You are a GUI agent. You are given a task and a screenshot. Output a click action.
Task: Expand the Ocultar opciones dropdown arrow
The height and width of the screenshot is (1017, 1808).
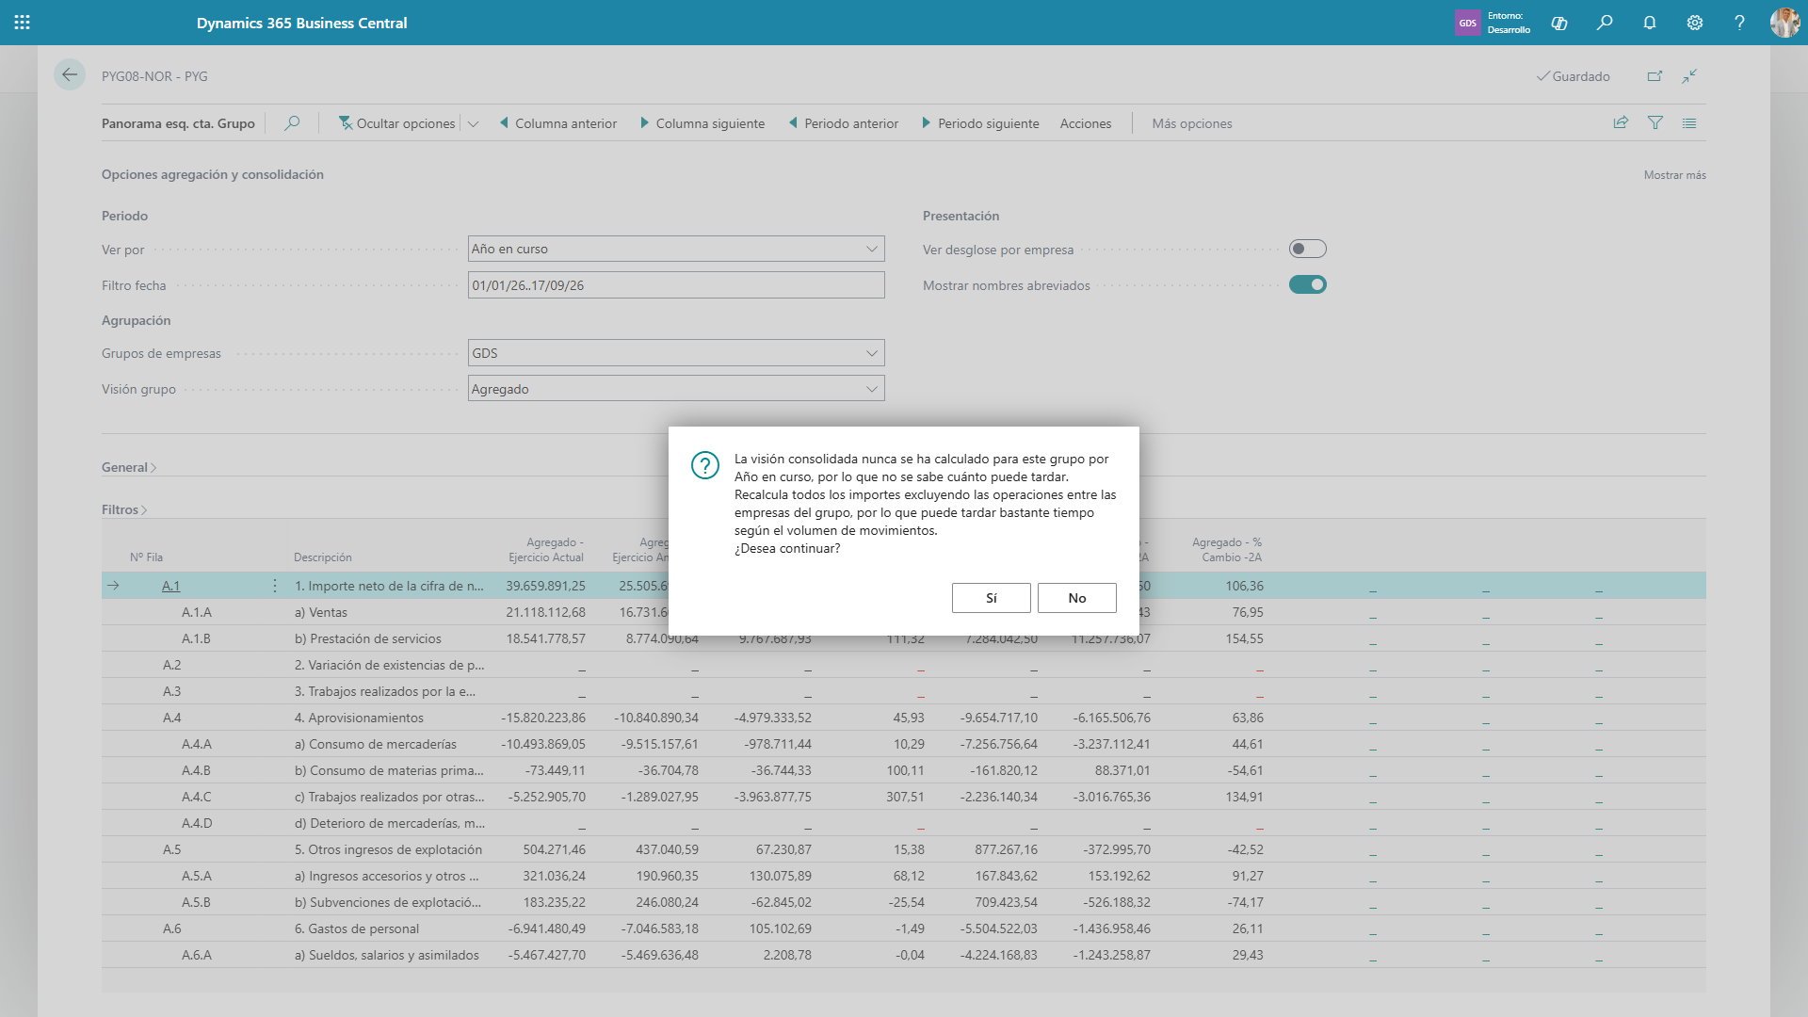point(473,123)
